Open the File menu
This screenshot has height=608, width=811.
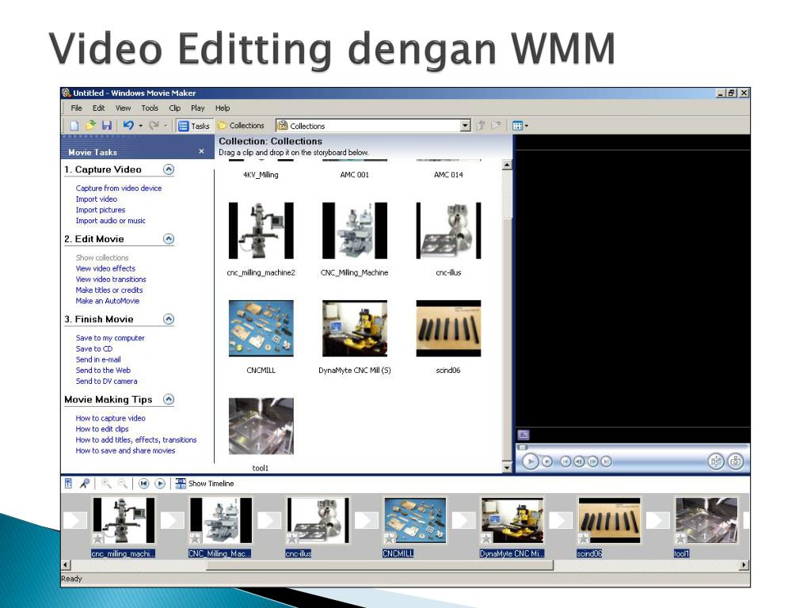point(77,108)
